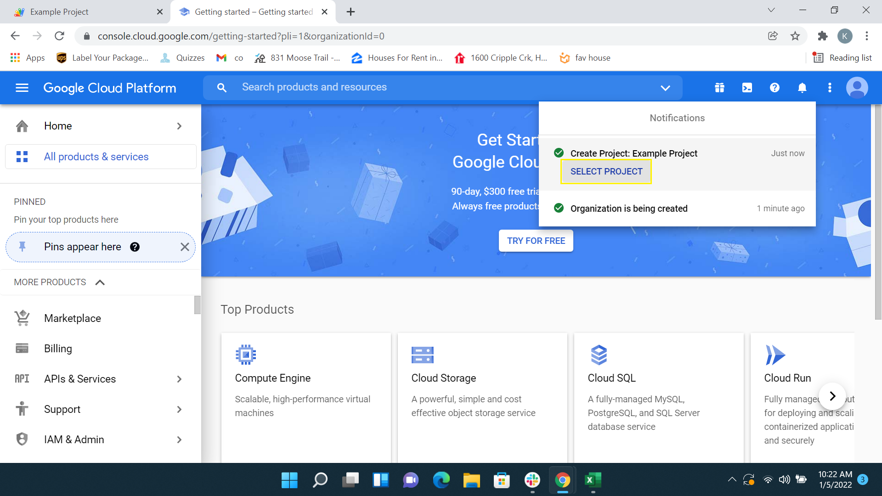Open Excel from the taskbar

click(593, 480)
